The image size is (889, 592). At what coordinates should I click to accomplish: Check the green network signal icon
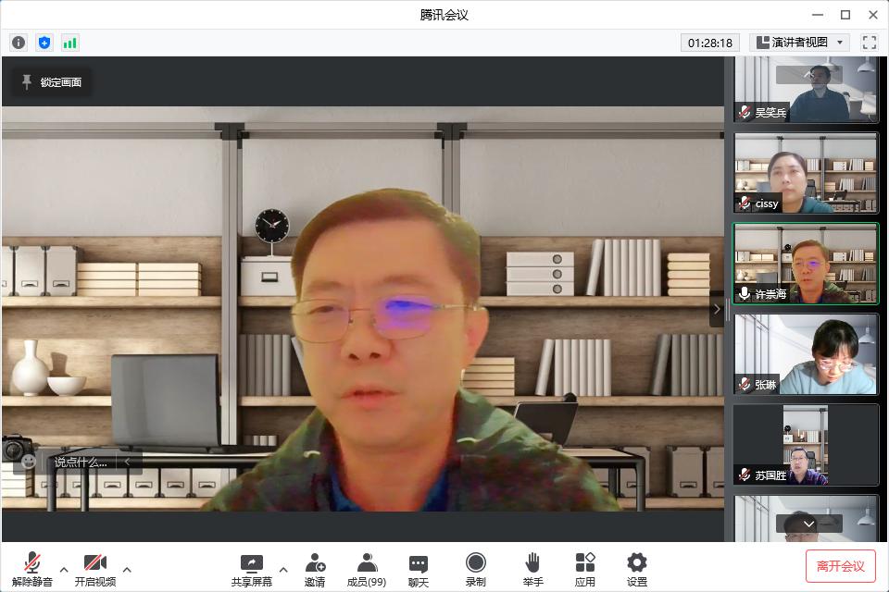click(70, 43)
